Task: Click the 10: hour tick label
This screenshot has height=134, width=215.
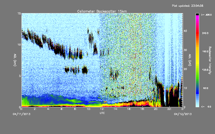Action: tap(89, 109)
